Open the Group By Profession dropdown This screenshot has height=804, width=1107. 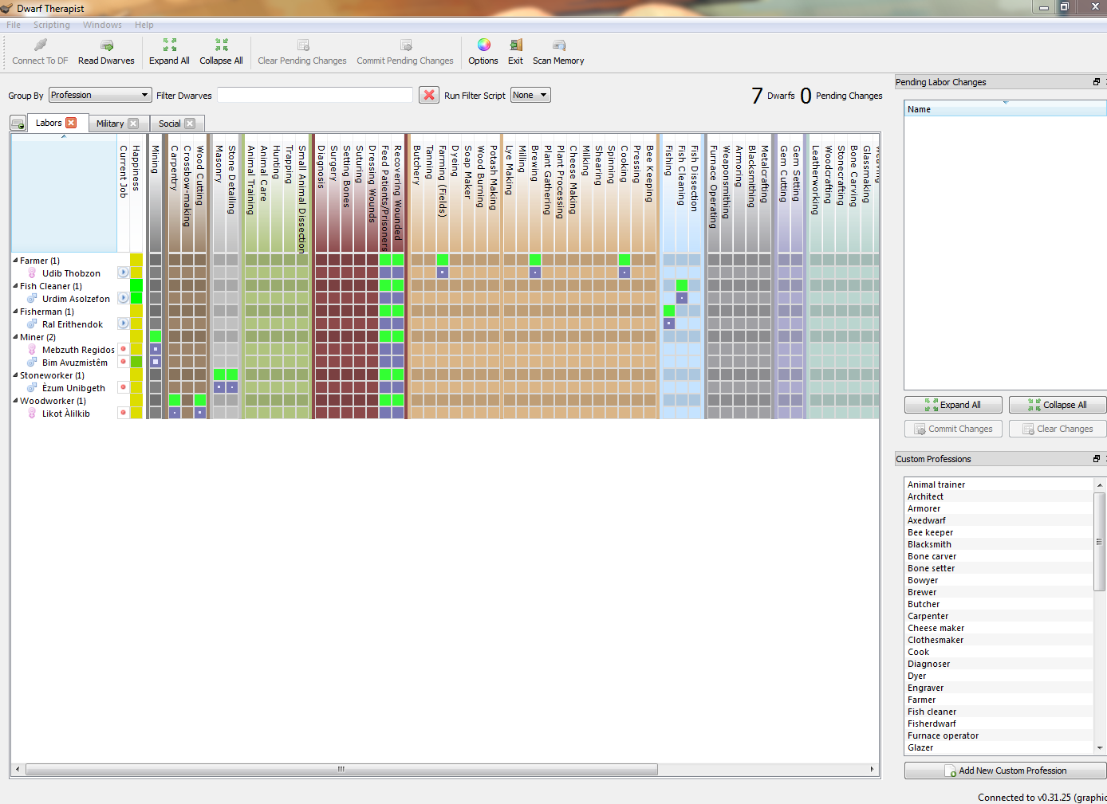coord(100,95)
